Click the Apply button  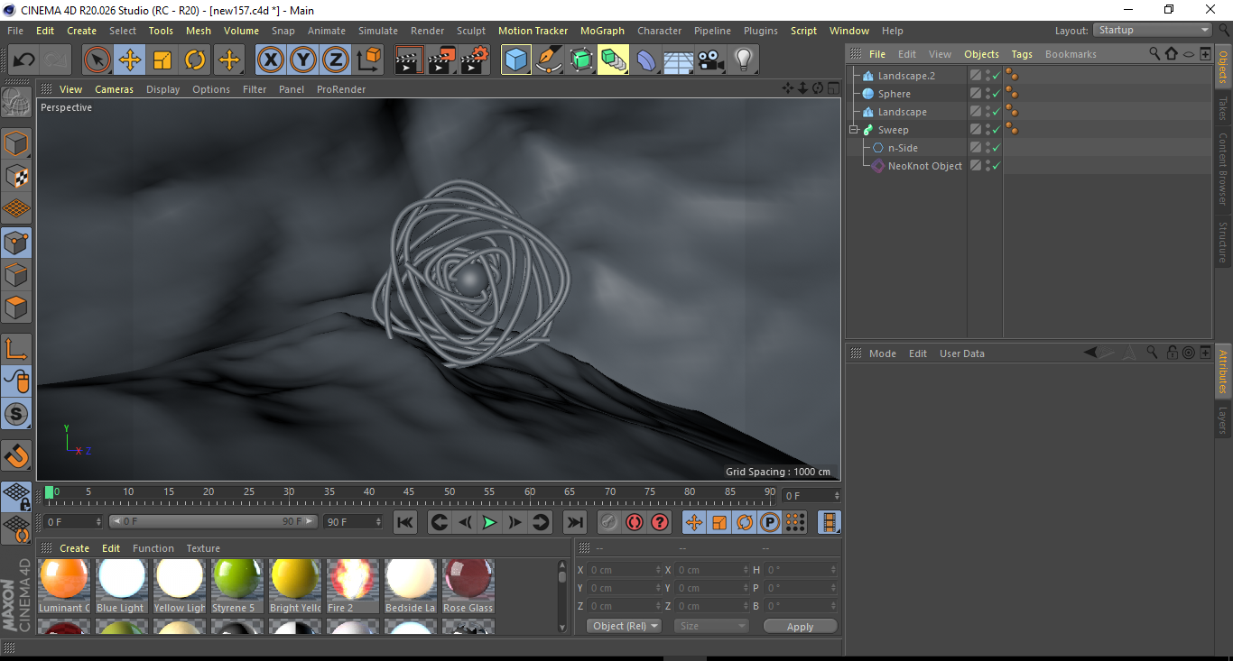click(x=800, y=626)
